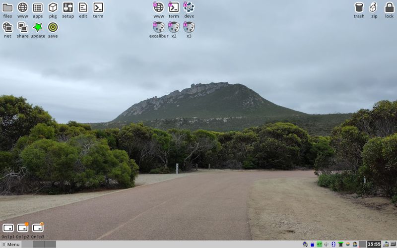Screen dimensions: 397x248
Task: Open the devx container icon
Action: click(189, 10)
